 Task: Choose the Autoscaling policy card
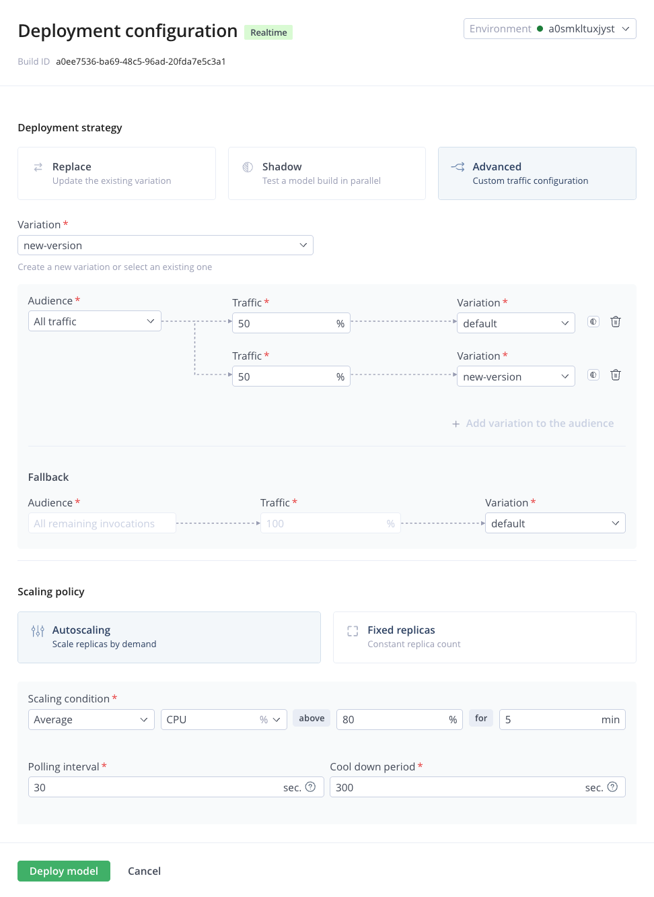pyautogui.click(x=169, y=637)
